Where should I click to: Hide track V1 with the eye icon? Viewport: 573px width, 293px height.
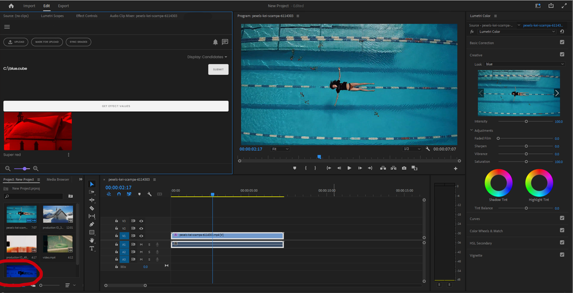click(x=141, y=236)
